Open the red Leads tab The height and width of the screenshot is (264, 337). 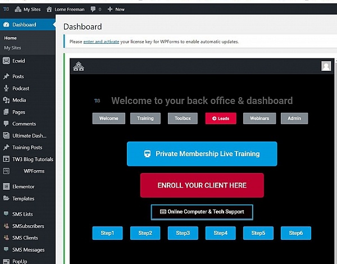click(221, 119)
